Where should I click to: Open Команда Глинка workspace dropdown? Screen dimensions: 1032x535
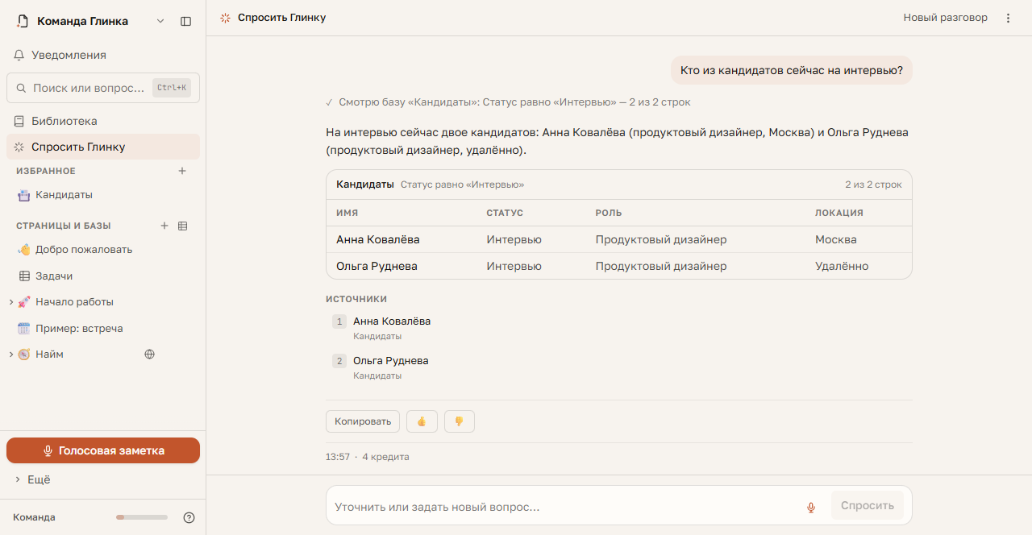[x=160, y=22]
